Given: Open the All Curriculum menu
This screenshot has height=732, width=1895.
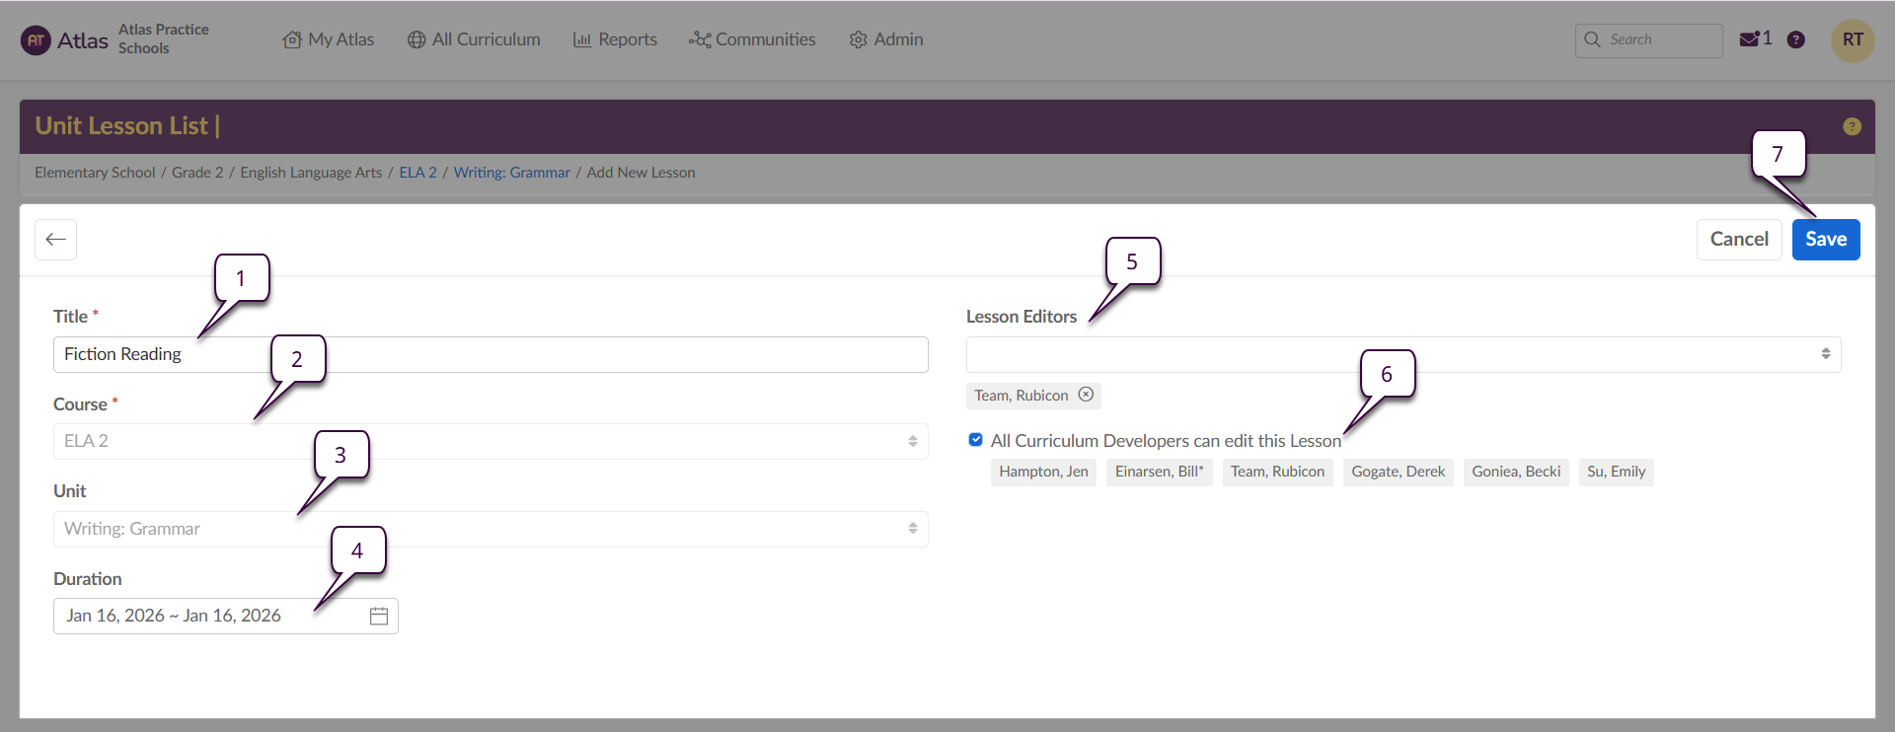Looking at the screenshot, I should point(474,39).
